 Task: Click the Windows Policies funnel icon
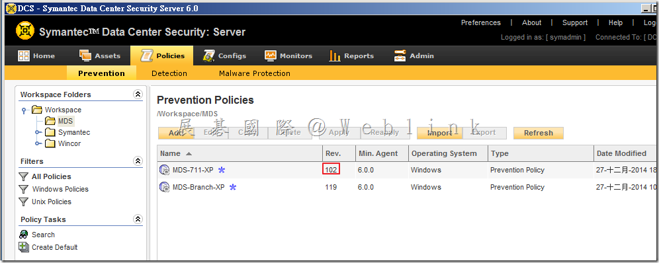24,189
